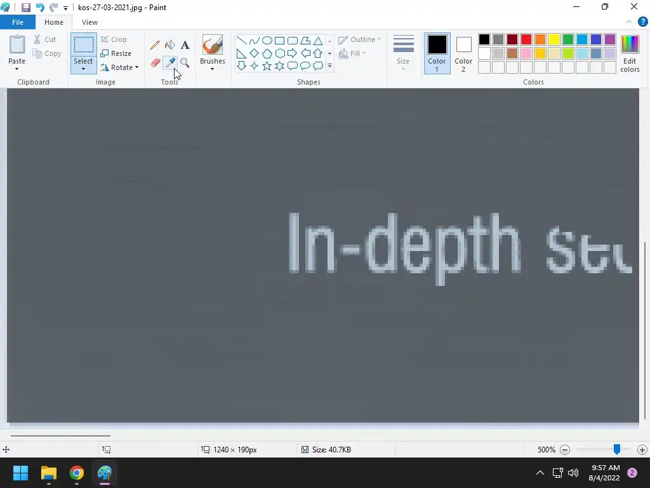The width and height of the screenshot is (650, 488).
Task: Zoom out with minus button
Action: [564, 449]
